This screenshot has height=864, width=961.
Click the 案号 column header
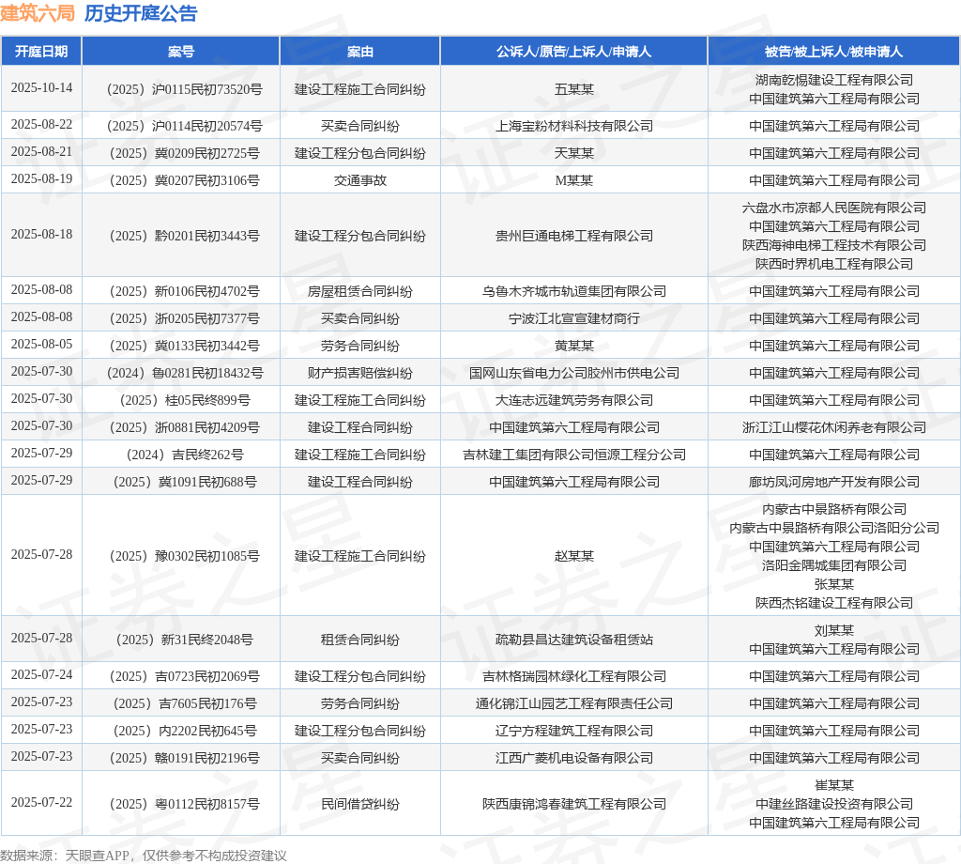pos(181,52)
